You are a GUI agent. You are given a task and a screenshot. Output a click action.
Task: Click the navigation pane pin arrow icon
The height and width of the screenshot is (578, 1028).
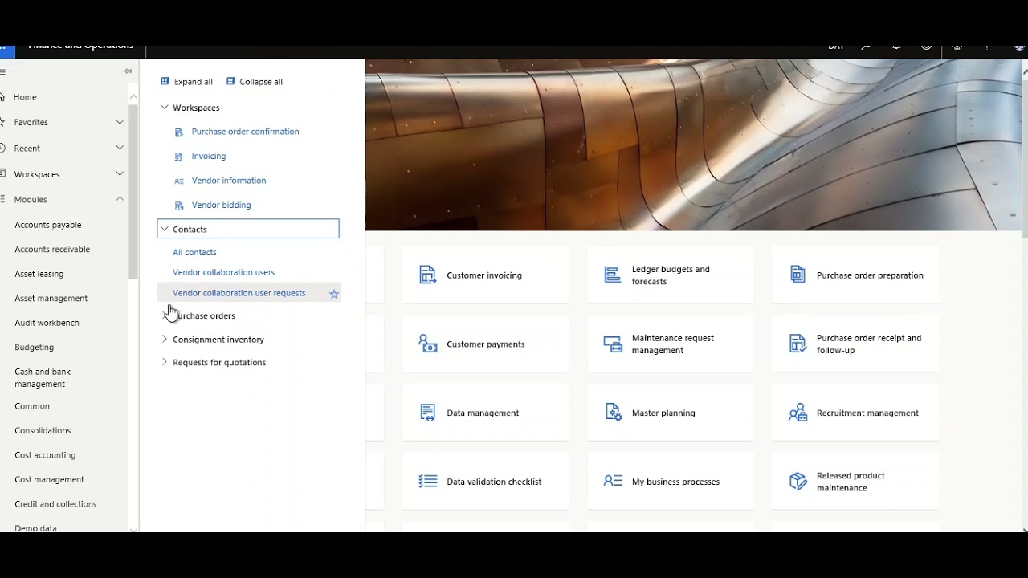point(128,71)
